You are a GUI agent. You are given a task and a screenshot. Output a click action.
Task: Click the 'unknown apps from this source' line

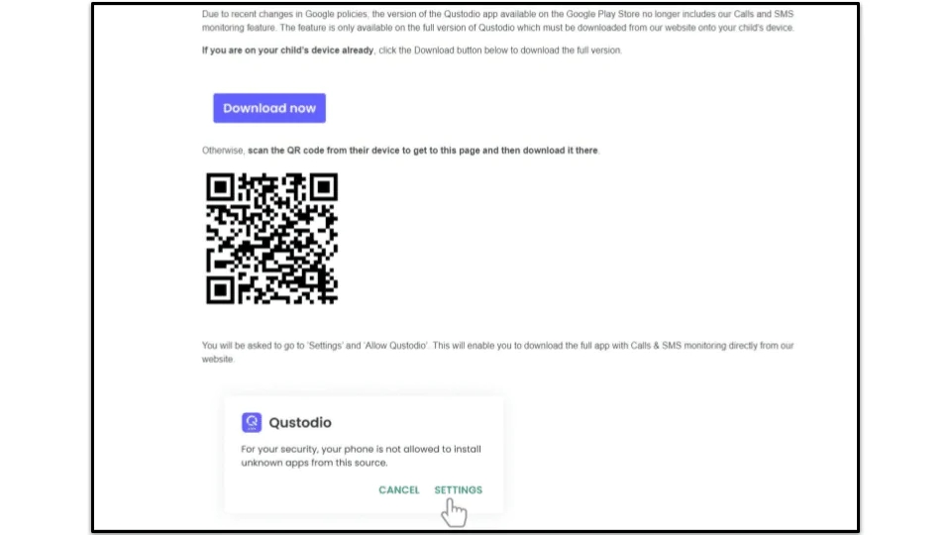314,463
